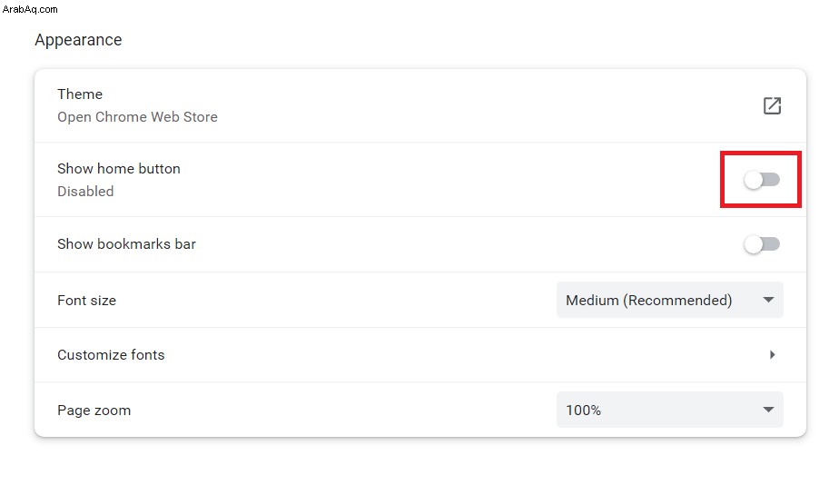Click the Customize fonts arrow icon
The height and width of the screenshot is (485, 839).
coord(772,354)
